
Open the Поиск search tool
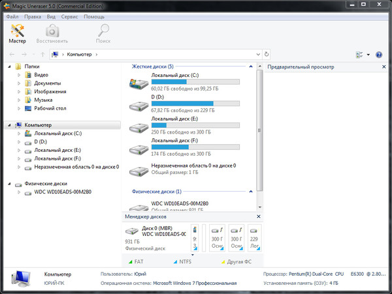pyautogui.click(x=103, y=34)
